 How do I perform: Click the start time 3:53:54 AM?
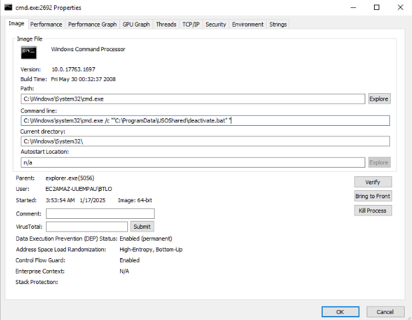pos(60,200)
